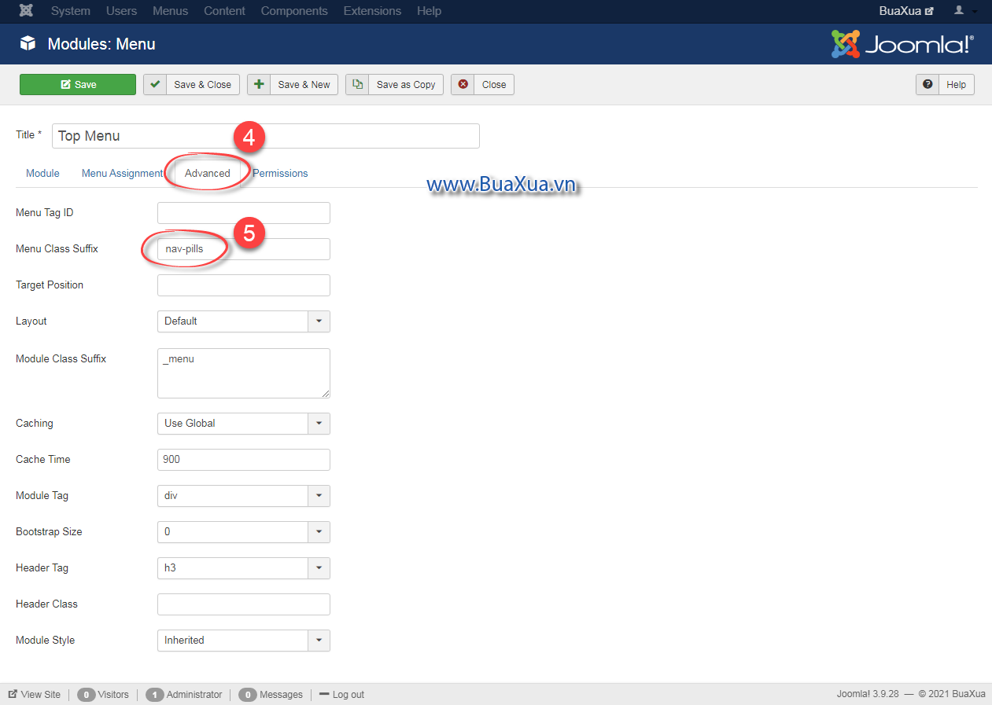The width and height of the screenshot is (992, 705).
Task: Open the Layout dropdown
Action: click(244, 321)
